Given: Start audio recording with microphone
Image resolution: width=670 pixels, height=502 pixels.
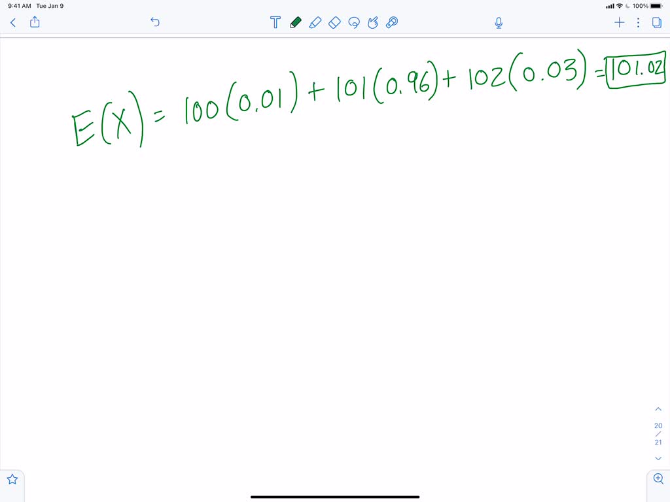Looking at the screenshot, I should pos(499,23).
